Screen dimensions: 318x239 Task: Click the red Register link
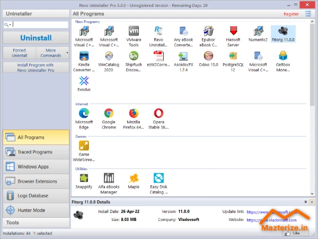click(x=291, y=14)
